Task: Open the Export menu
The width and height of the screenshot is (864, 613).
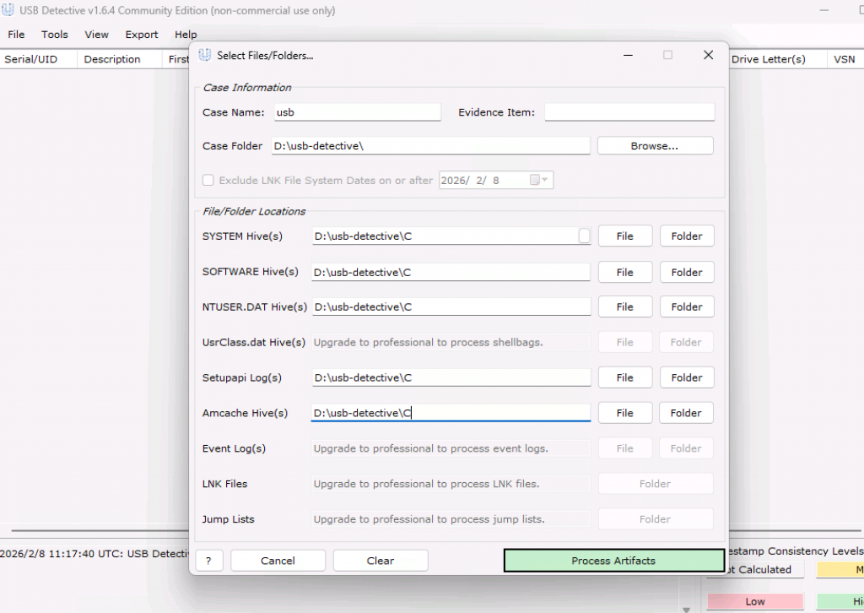Action: pyautogui.click(x=142, y=35)
